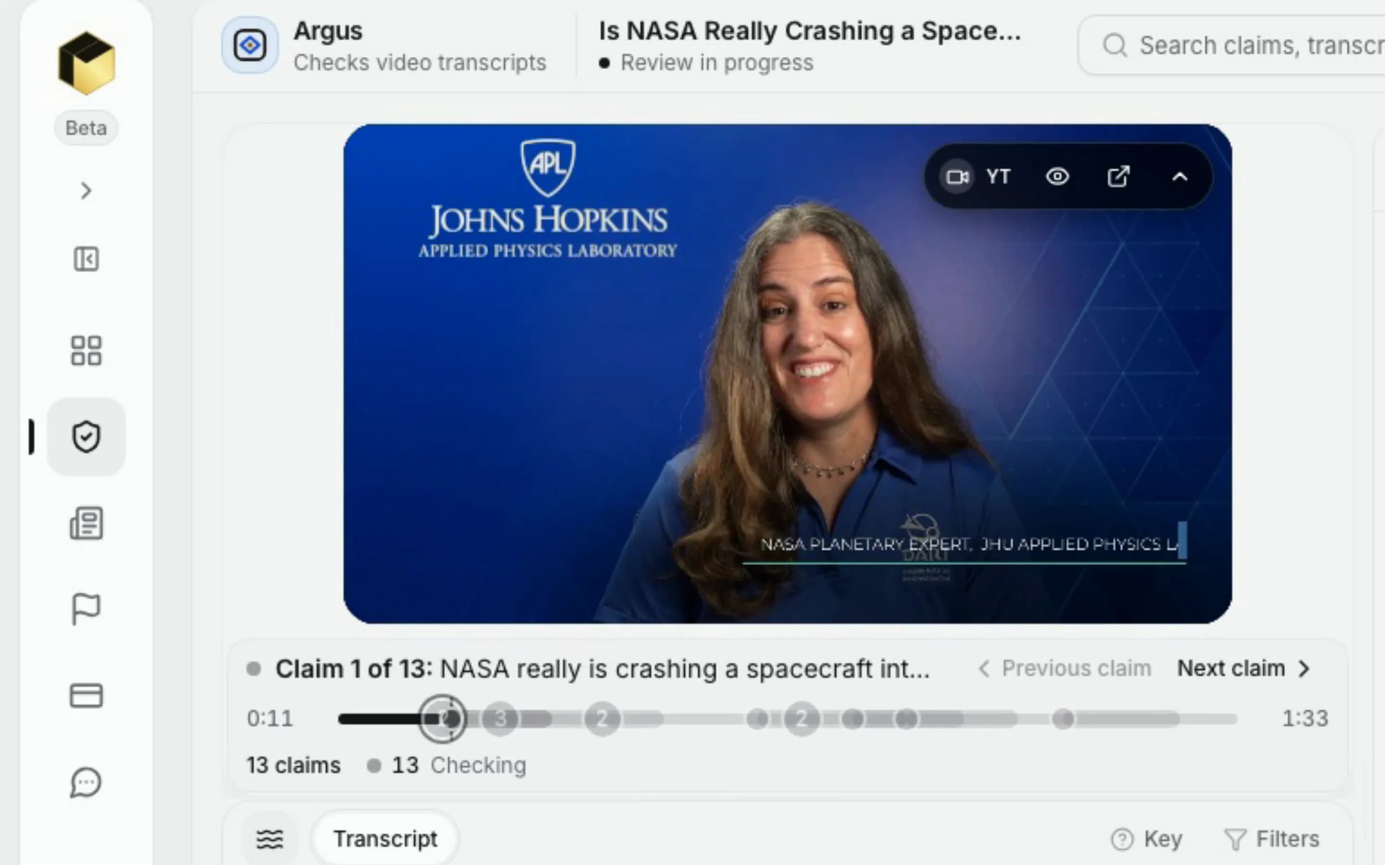Image resolution: width=1385 pixels, height=865 pixels.
Task: Click the Argus title text
Action: (328, 30)
